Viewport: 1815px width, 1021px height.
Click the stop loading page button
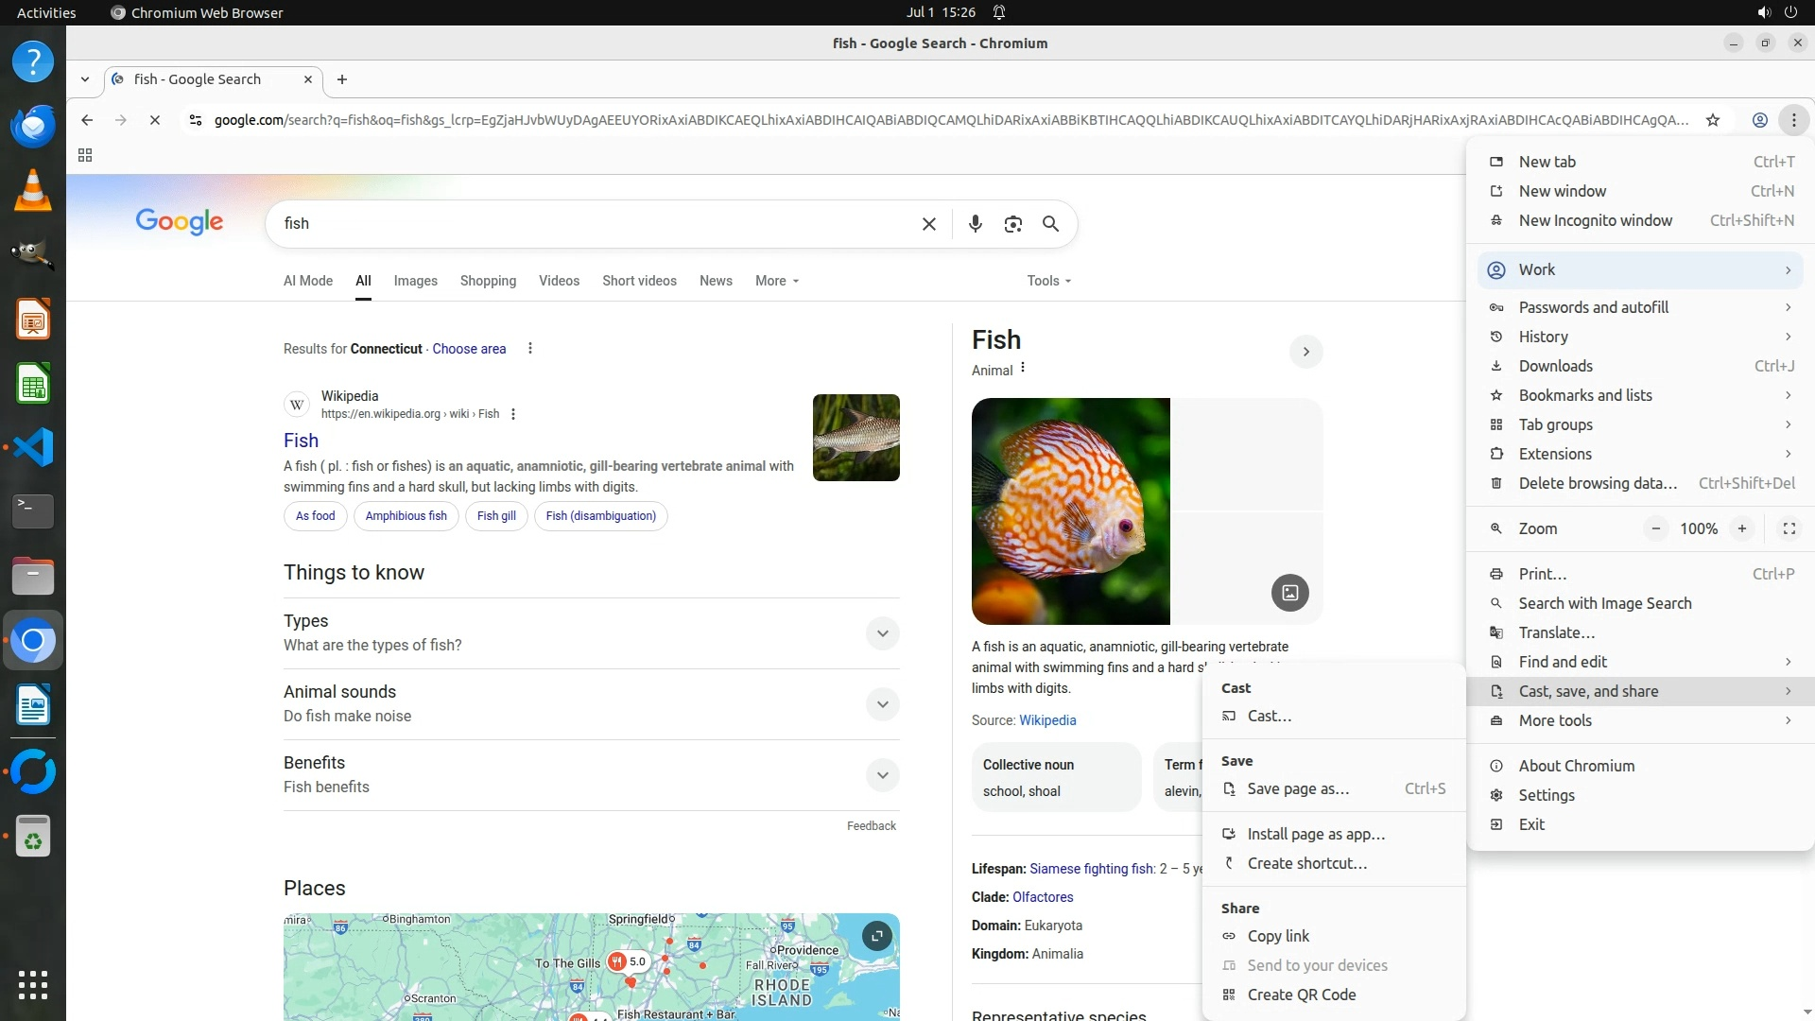[x=155, y=120]
